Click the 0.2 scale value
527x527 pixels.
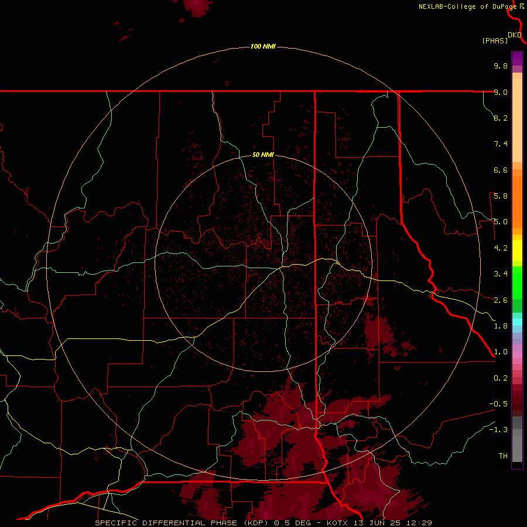coord(501,378)
